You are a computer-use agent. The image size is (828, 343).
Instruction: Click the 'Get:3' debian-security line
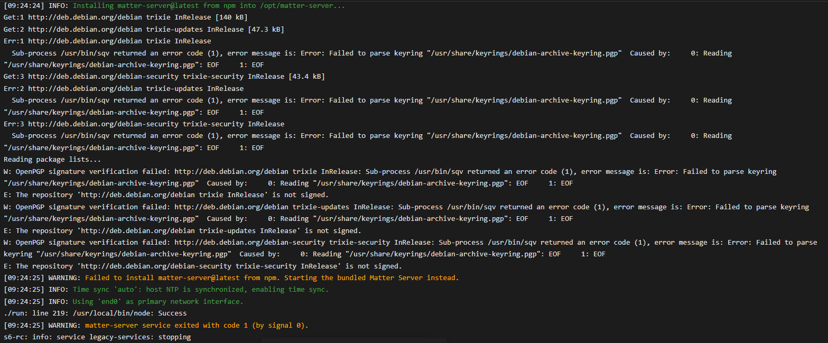pyautogui.click(x=164, y=77)
